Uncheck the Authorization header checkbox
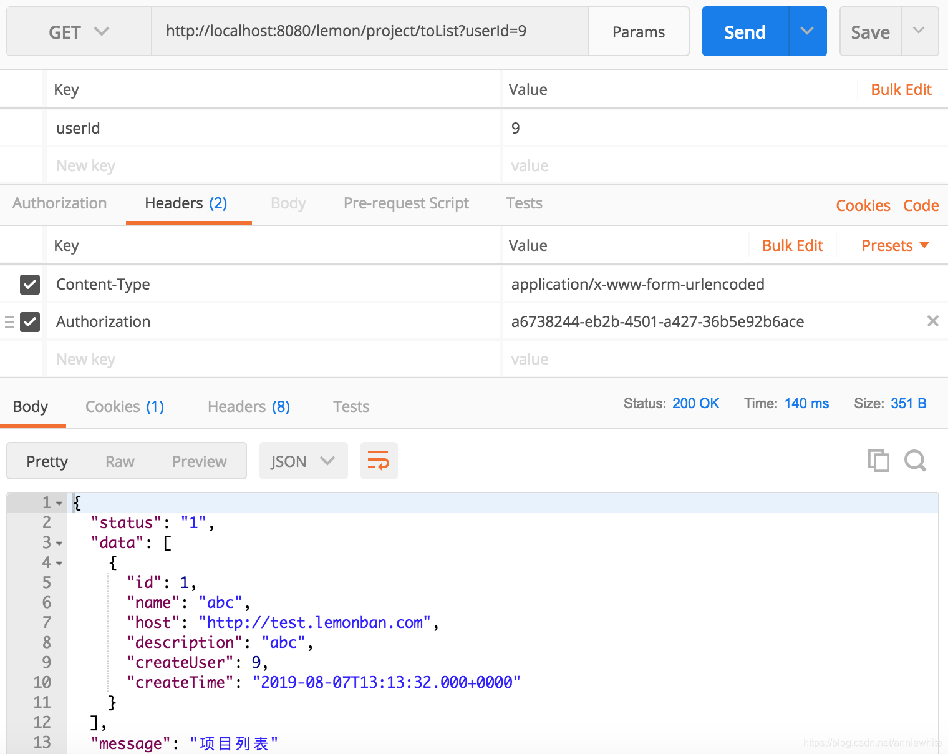Image resolution: width=948 pixels, height=754 pixels. [x=30, y=322]
